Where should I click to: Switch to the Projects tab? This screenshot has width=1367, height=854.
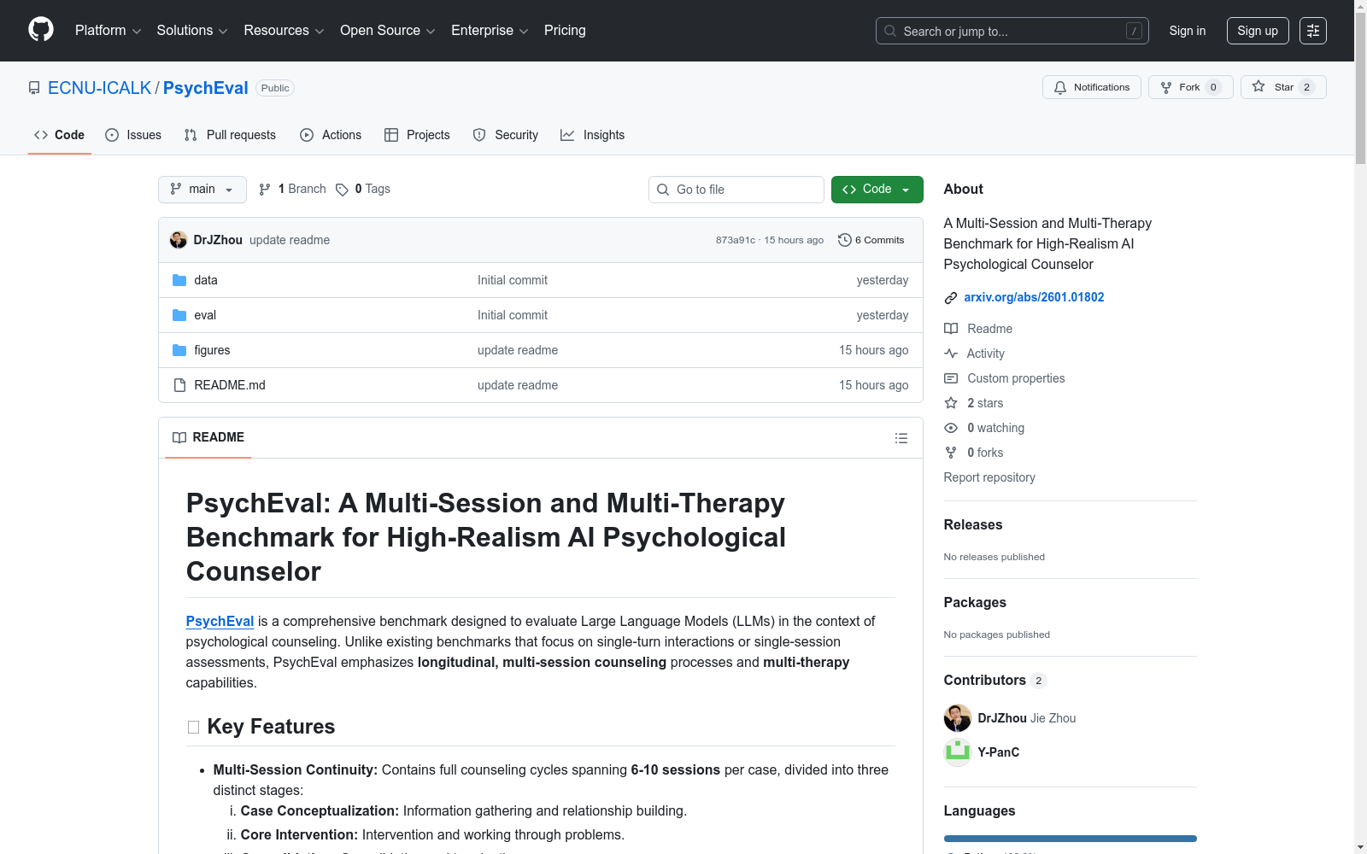point(417,135)
